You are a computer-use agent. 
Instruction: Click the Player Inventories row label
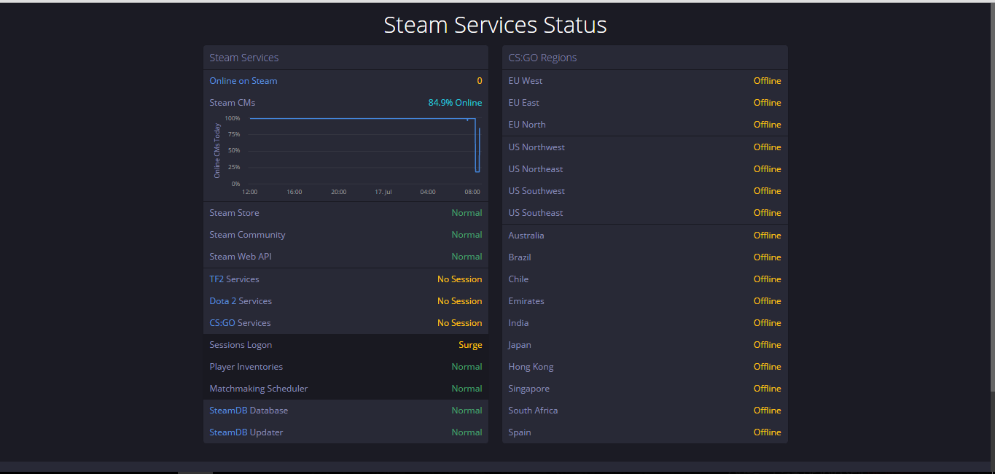pos(246,367)
